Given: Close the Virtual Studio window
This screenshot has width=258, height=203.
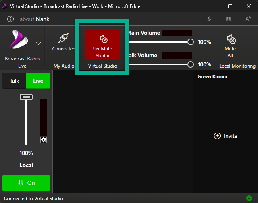Looking at the screenshot, I should pyautogui.click(x=249, y=6).
